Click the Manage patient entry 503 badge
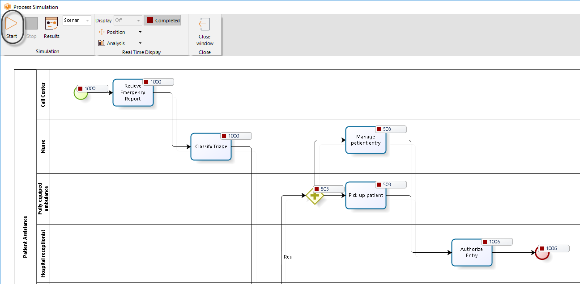This screenshot has height=284, width=580. [391, 129]
